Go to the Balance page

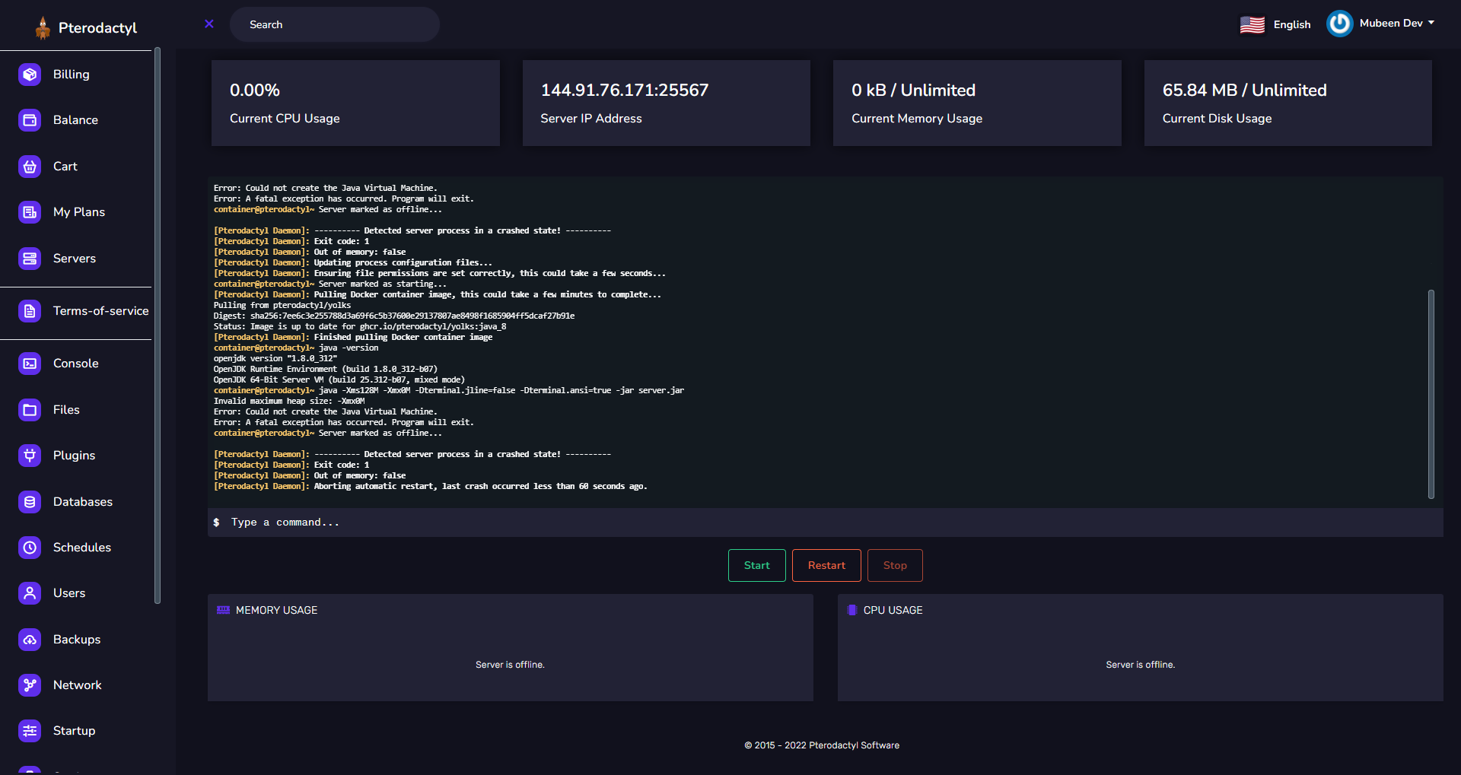coord(75,120)
